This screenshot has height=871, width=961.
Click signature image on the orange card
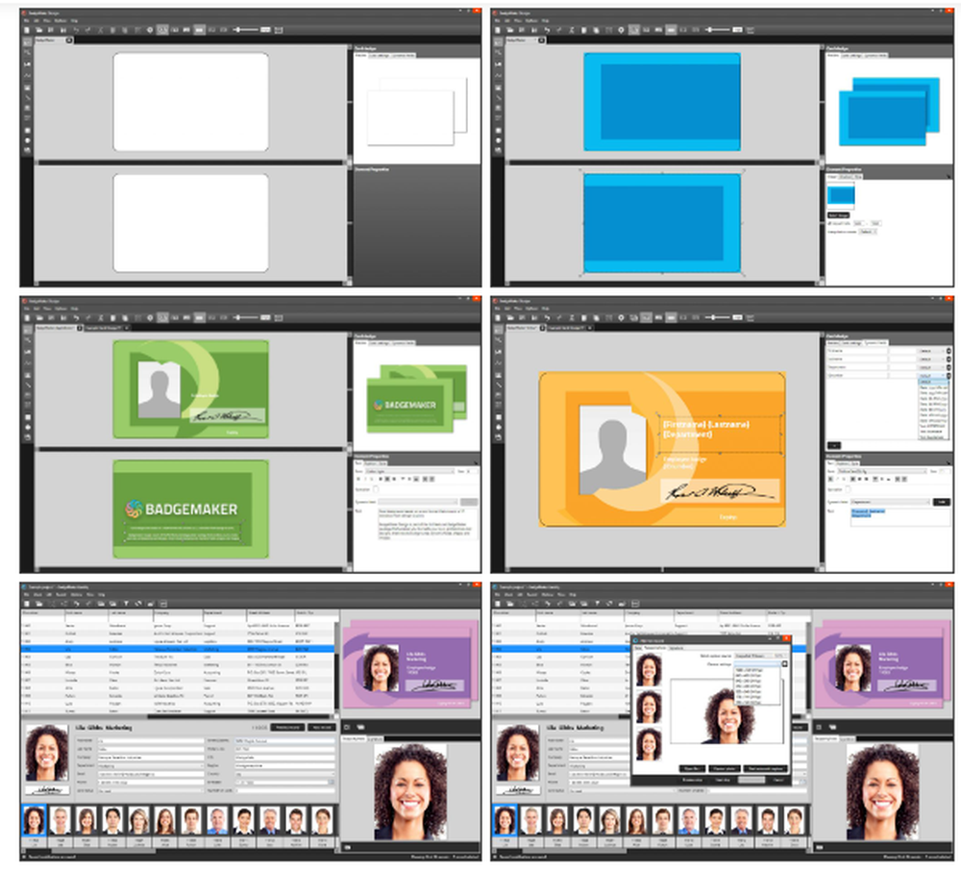(x=720, y=491)
